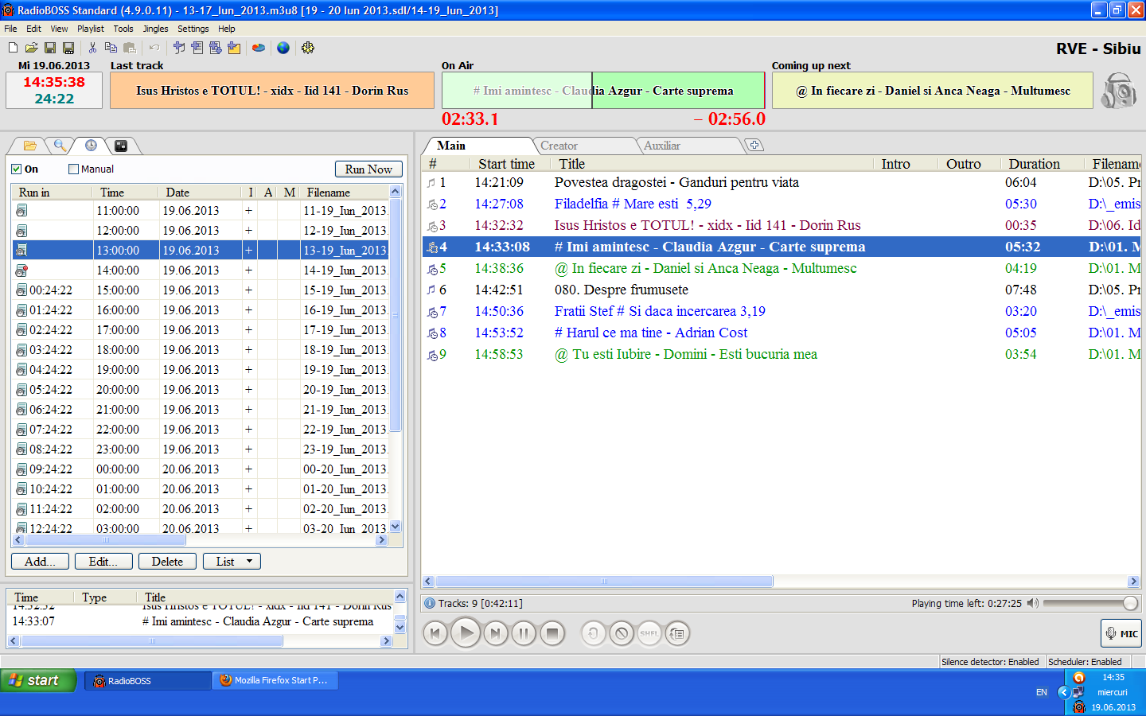This screenshot has height=716, width=1146.
Task: Open the Jingles menu
Action: tap(155, 29)
